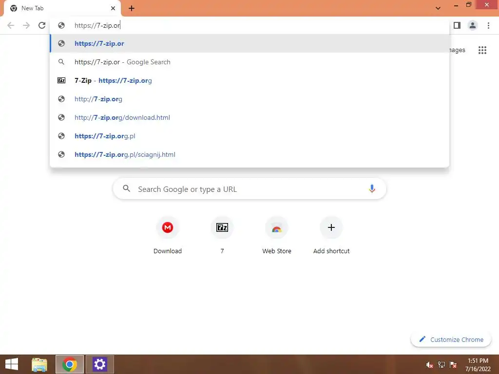The width and height of the screenshot is (499, 374).
Task: Choose the 7-zip.org/download.html suggestion
Action: [249, 117]
